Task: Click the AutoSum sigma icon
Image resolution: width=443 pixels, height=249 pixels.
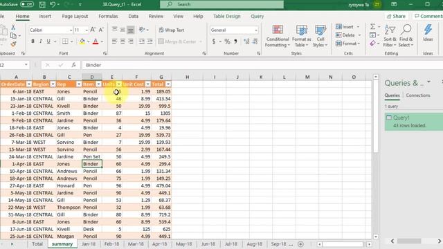Action: [372, 26]
